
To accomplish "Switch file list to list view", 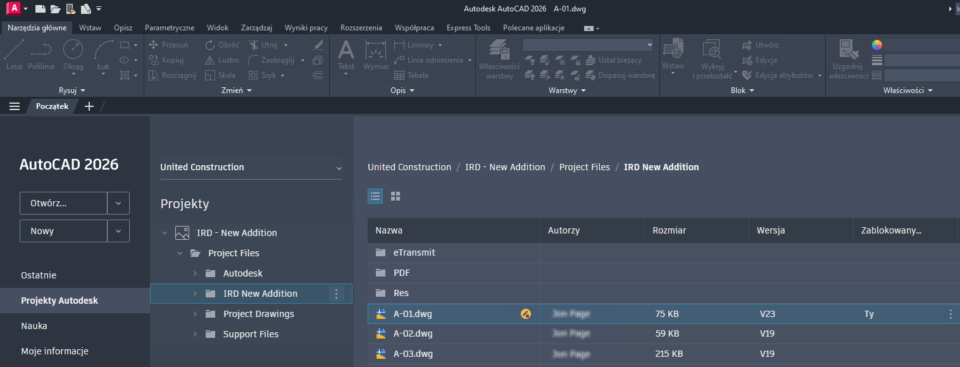I will (x=375, y=196).
